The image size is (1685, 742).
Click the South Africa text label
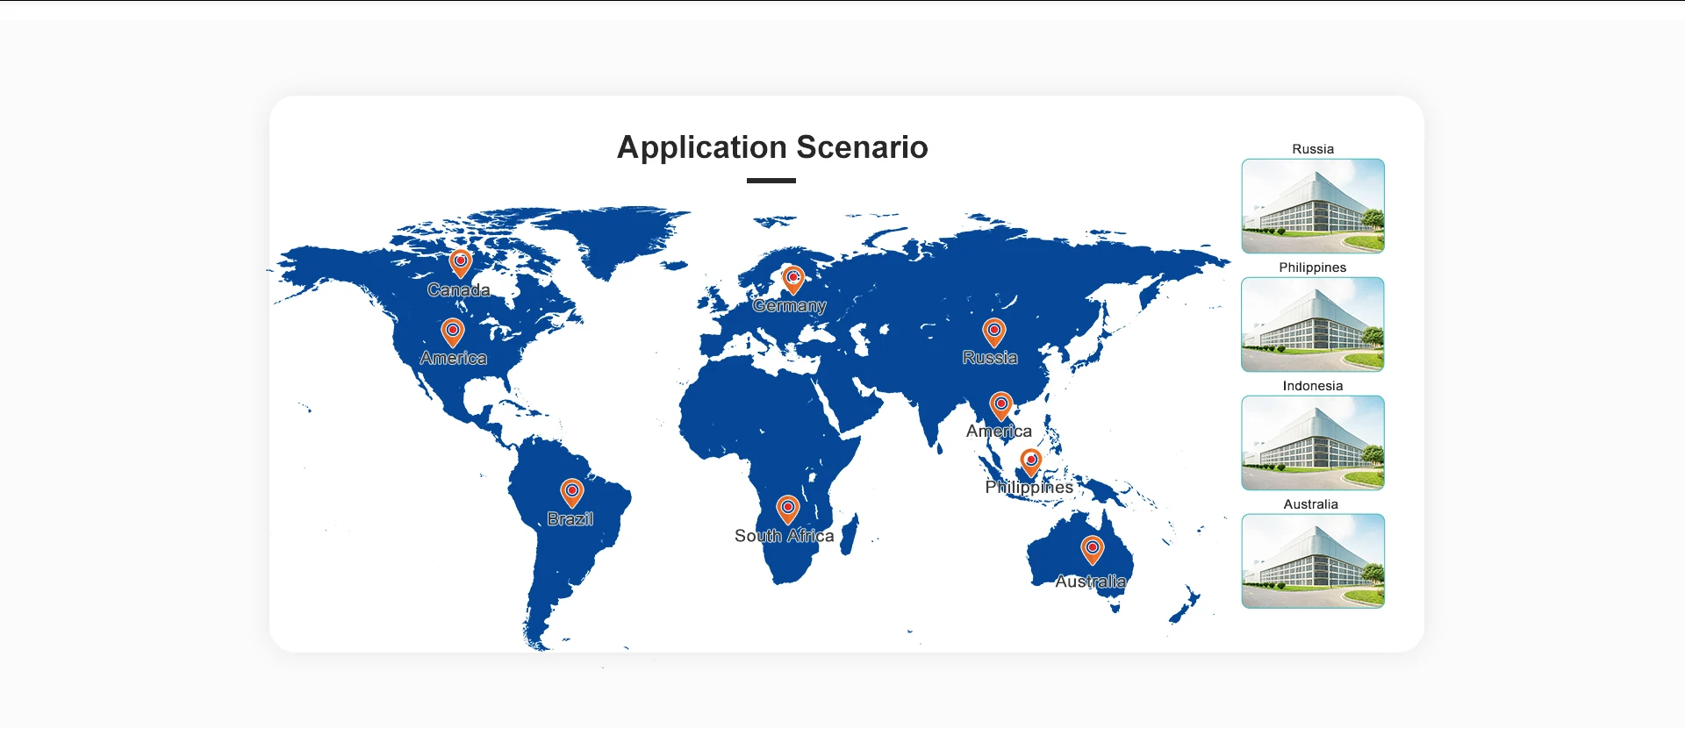pyautogui.click(x=784, y=536)
